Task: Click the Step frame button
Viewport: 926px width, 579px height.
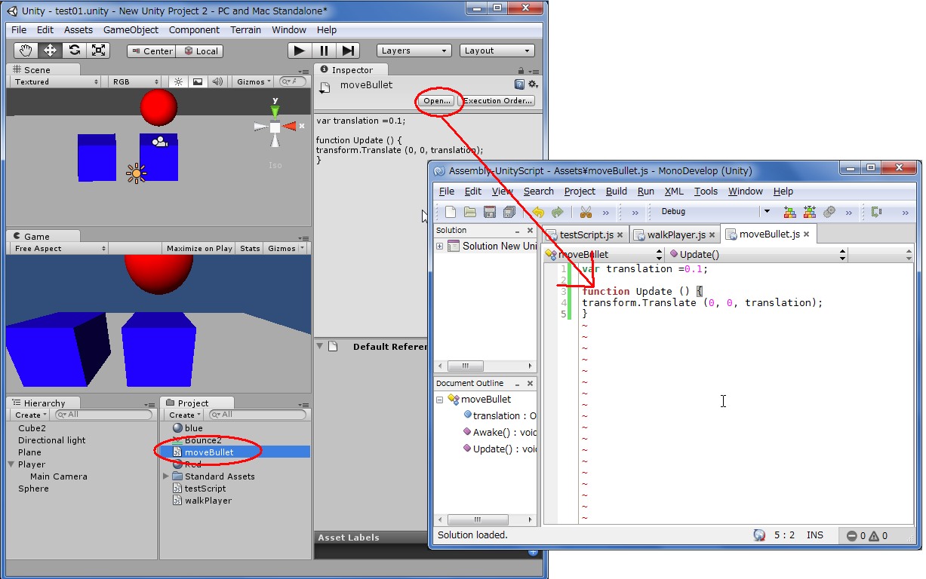Action: tap(348, 51)
